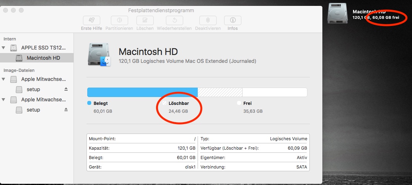The height and width of the screenshot is (185, 412).
Task: Click the Löschen toolbar icon
Action: (x=145, y=20)
